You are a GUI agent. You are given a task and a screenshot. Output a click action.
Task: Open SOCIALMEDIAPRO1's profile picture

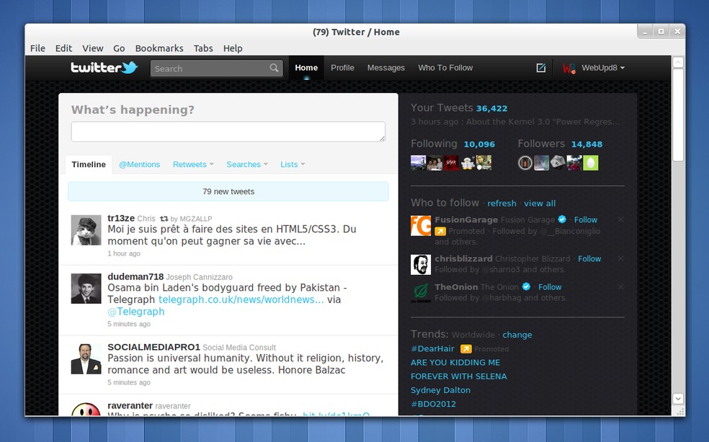[86, 358]
